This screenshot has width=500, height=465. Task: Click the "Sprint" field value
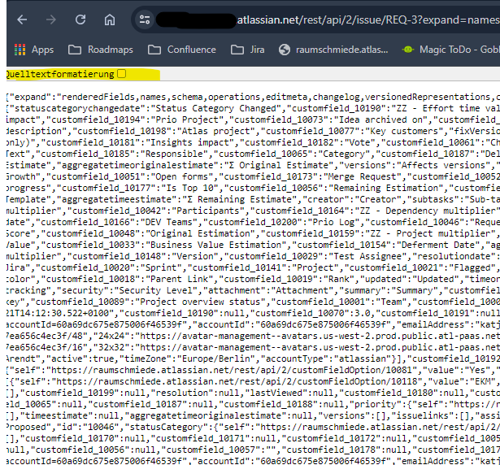point(161,268)
